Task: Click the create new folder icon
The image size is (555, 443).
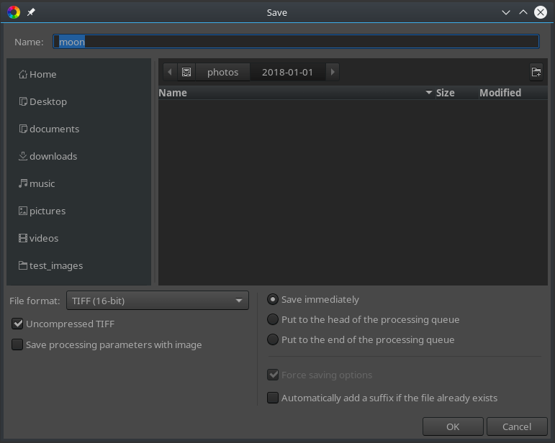Action: click(x=536, y=72)
